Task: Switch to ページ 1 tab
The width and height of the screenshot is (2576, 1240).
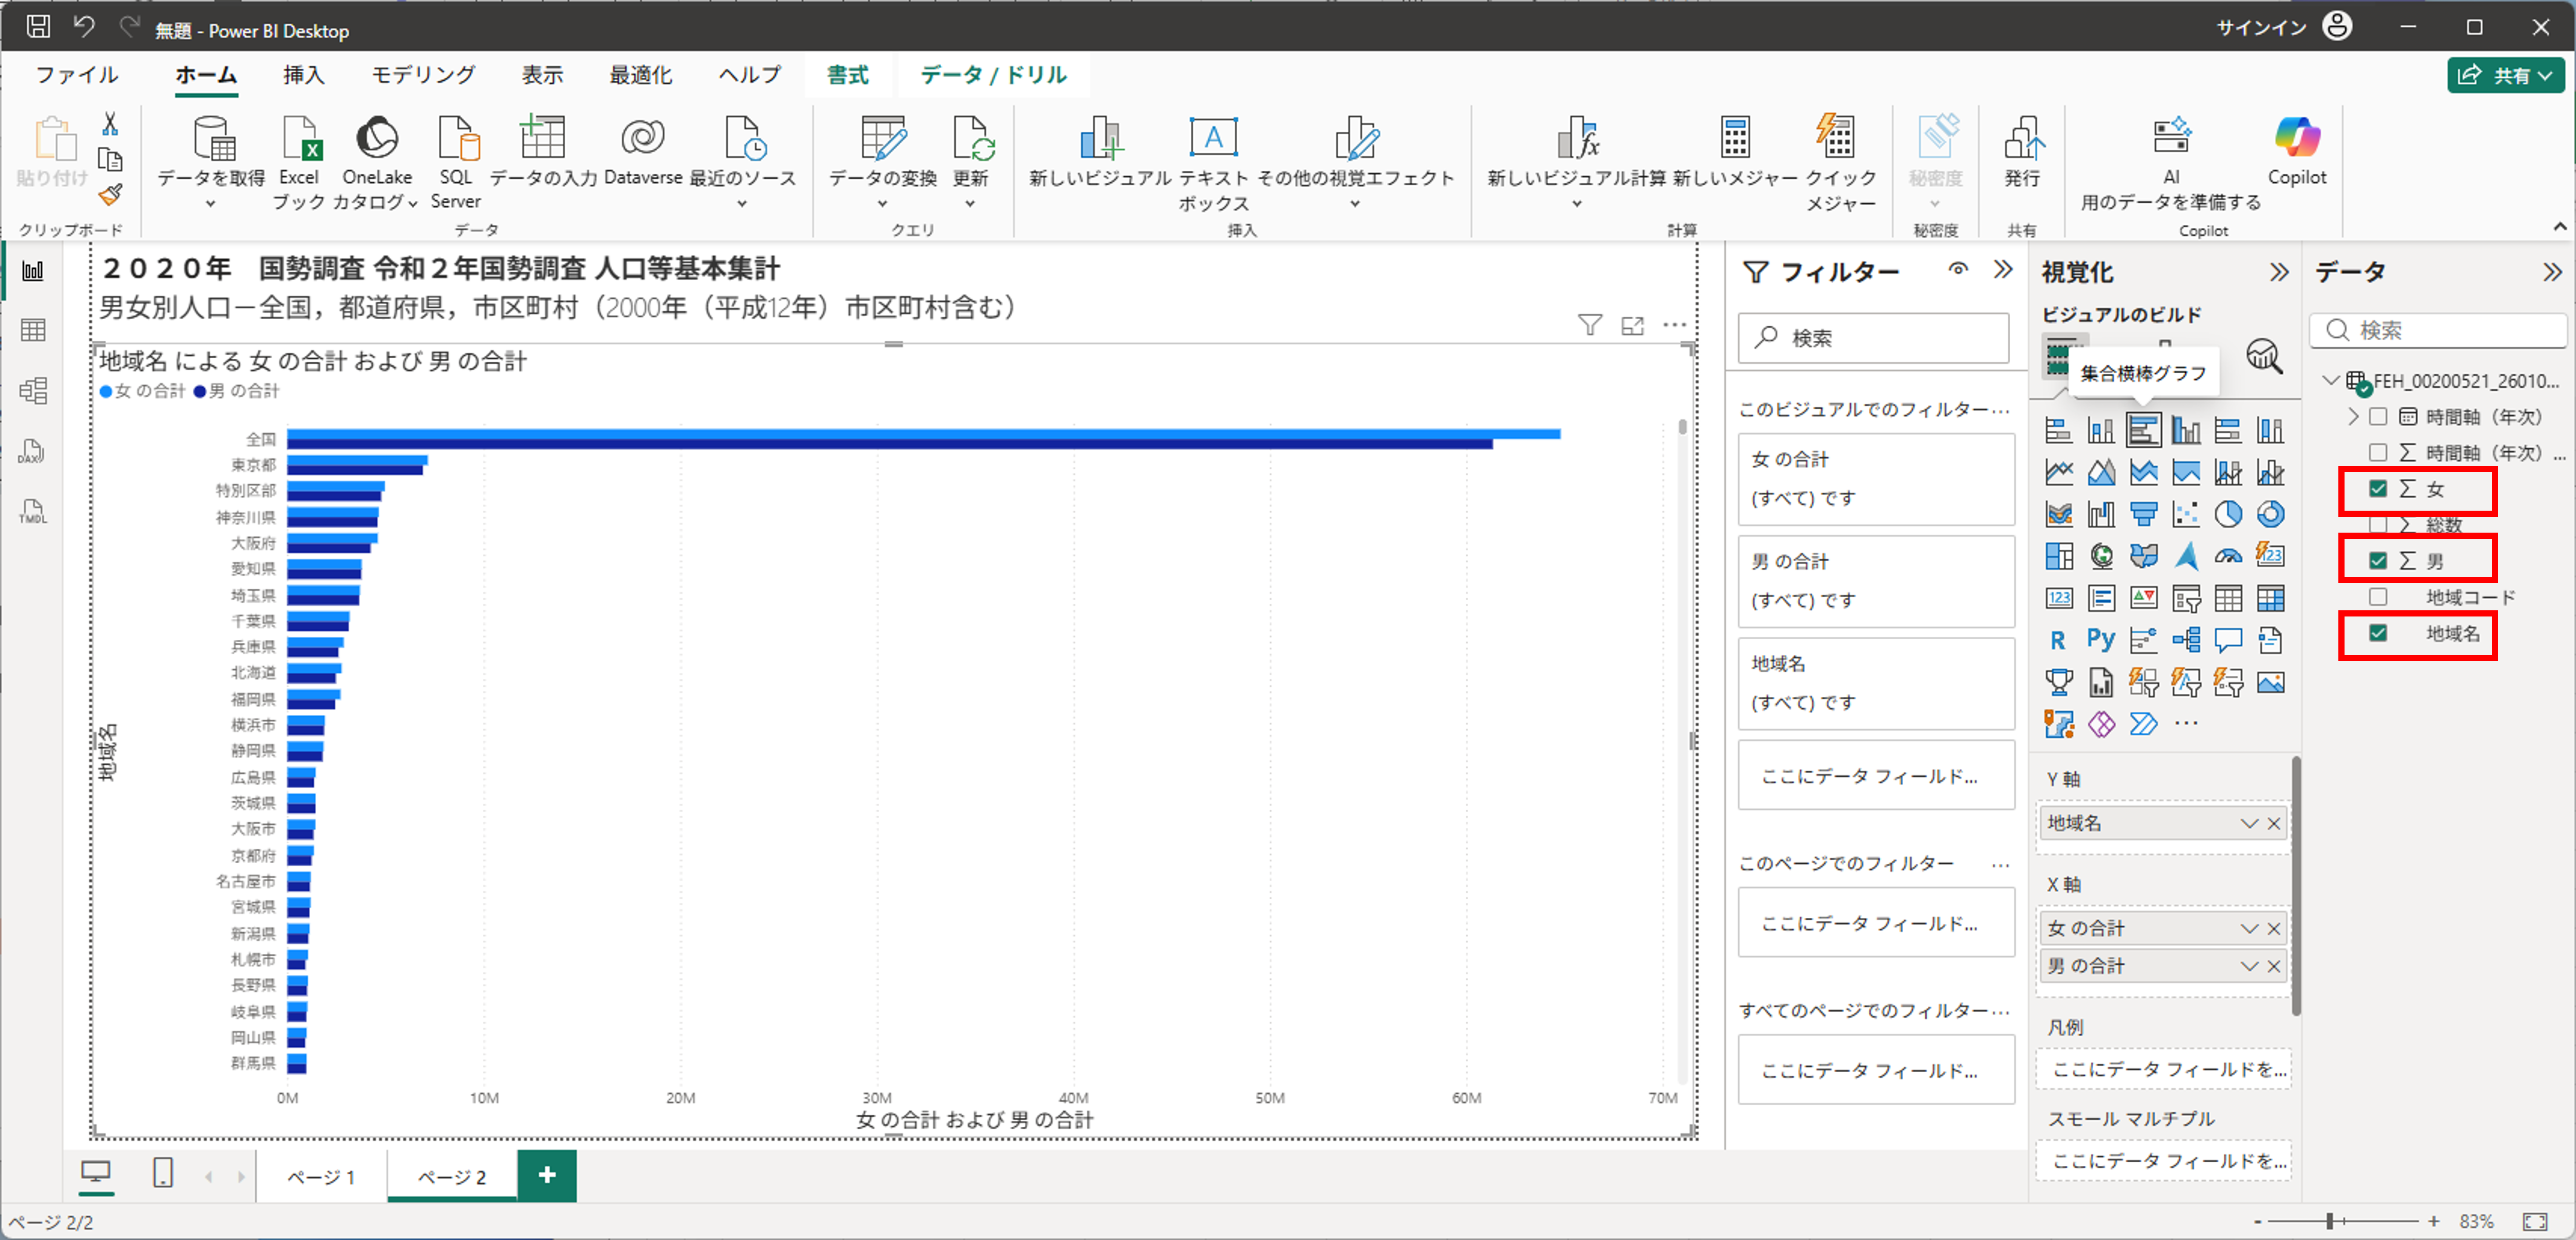Action: pyautogui.click(x=321, y=1177)
